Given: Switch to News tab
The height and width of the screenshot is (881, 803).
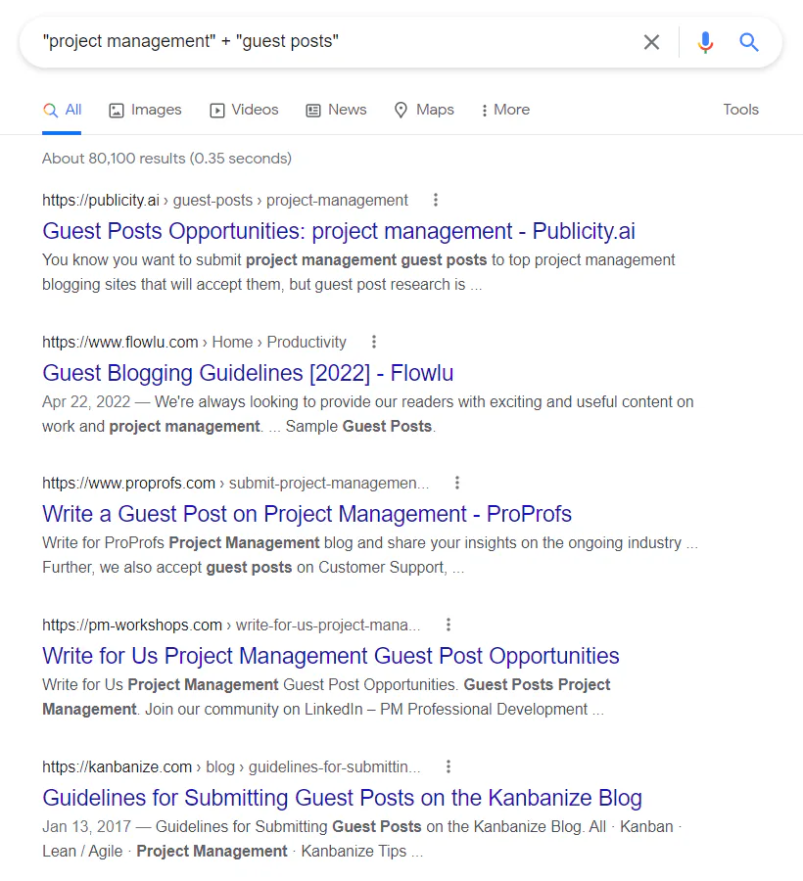Looking at the screenshot, I should 336,110.
